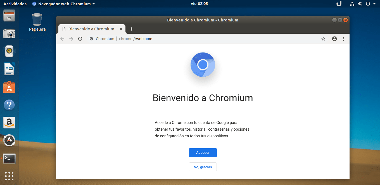
Task: Reload the current page in Chromium
Action: 80,39
